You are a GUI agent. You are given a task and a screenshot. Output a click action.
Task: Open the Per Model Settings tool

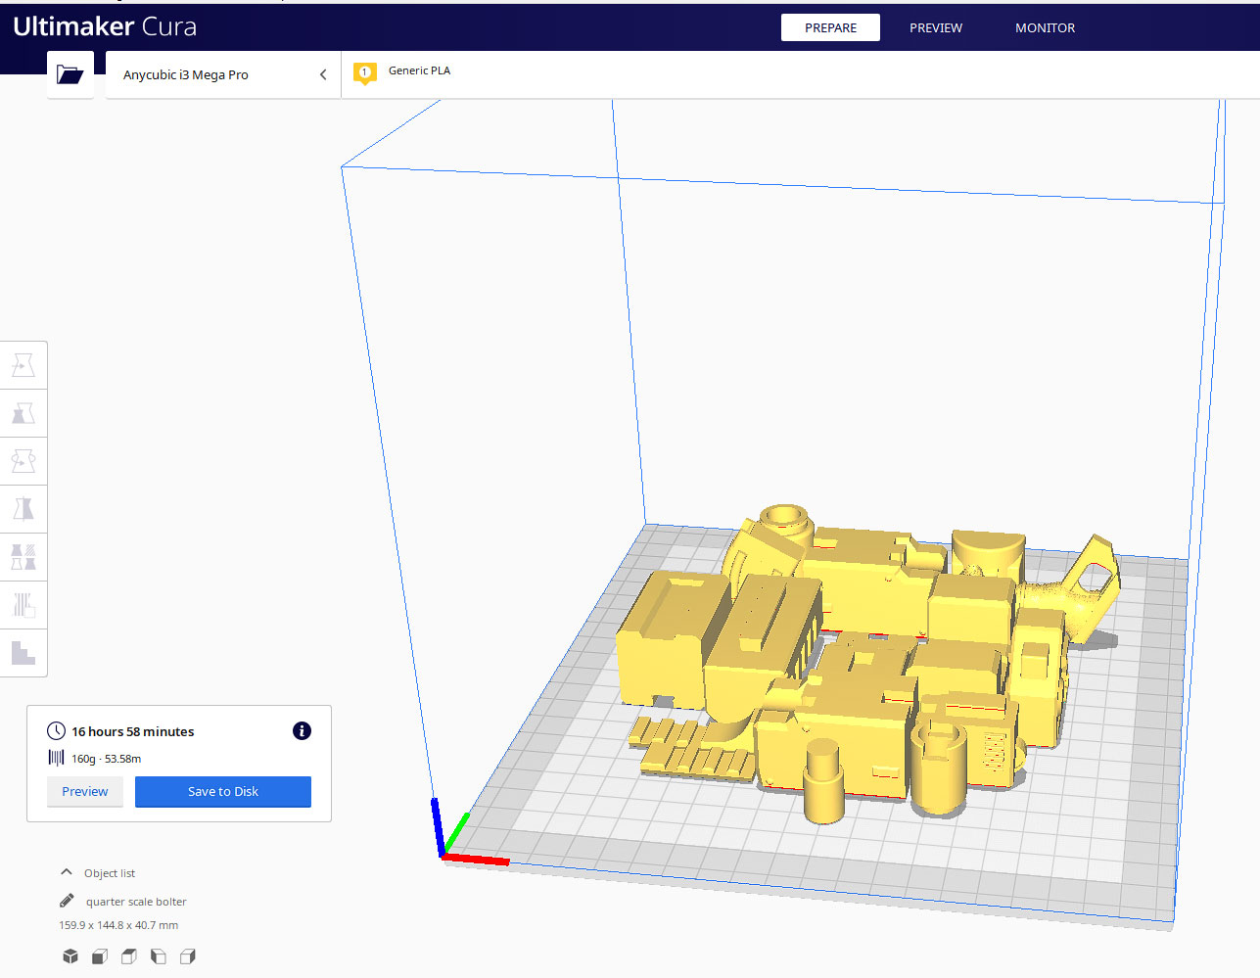[23, 557]
